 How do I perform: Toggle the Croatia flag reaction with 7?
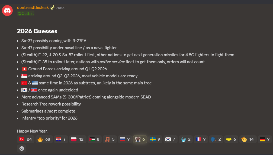pos(61,139)
